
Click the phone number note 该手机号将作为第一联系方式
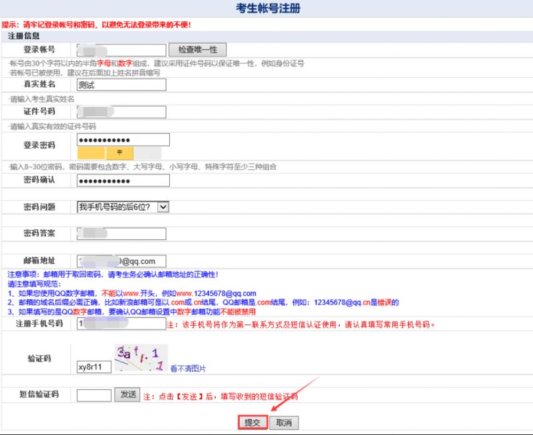[301, 325]
